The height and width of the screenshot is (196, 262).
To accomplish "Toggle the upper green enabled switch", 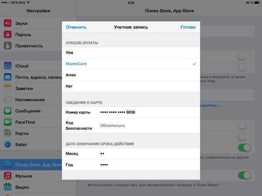I will (245, 148).
